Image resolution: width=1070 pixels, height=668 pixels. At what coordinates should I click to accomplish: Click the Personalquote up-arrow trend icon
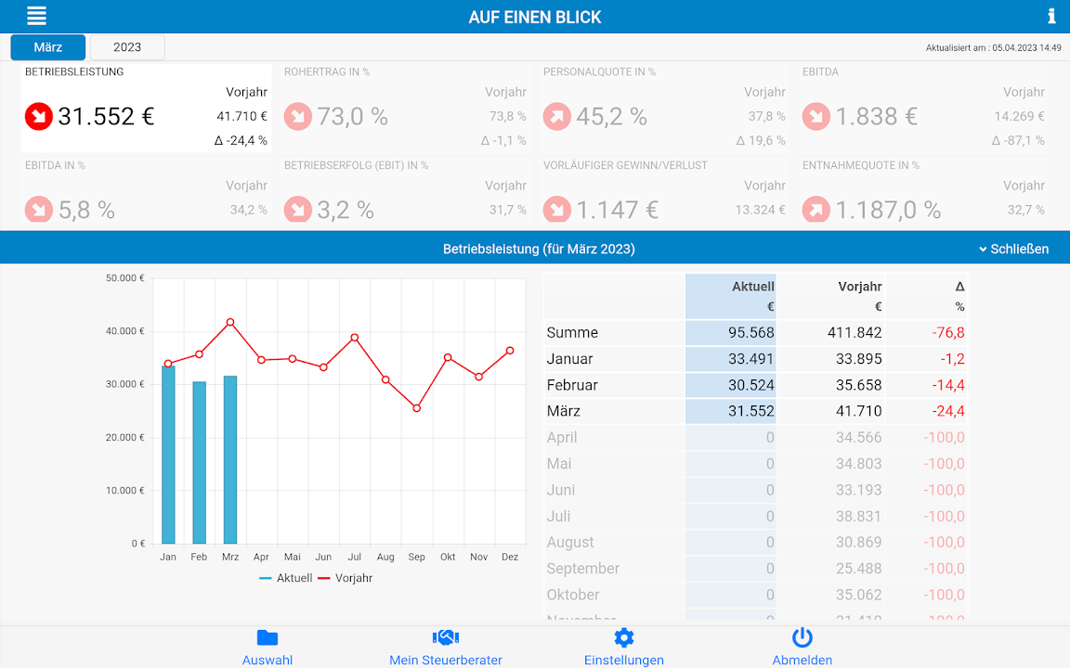pos(557,116)
